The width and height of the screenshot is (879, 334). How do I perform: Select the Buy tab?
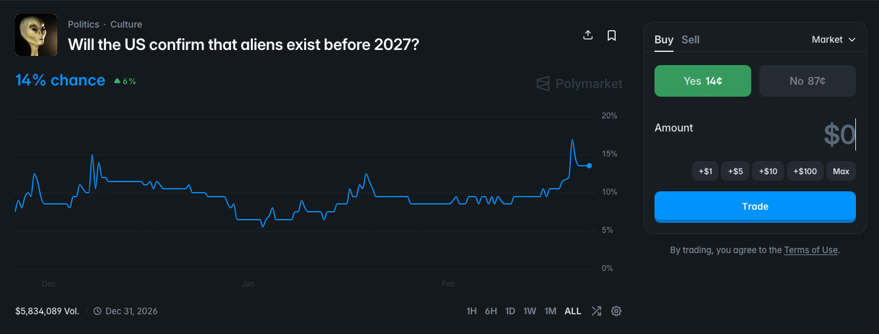coord(664,39)
